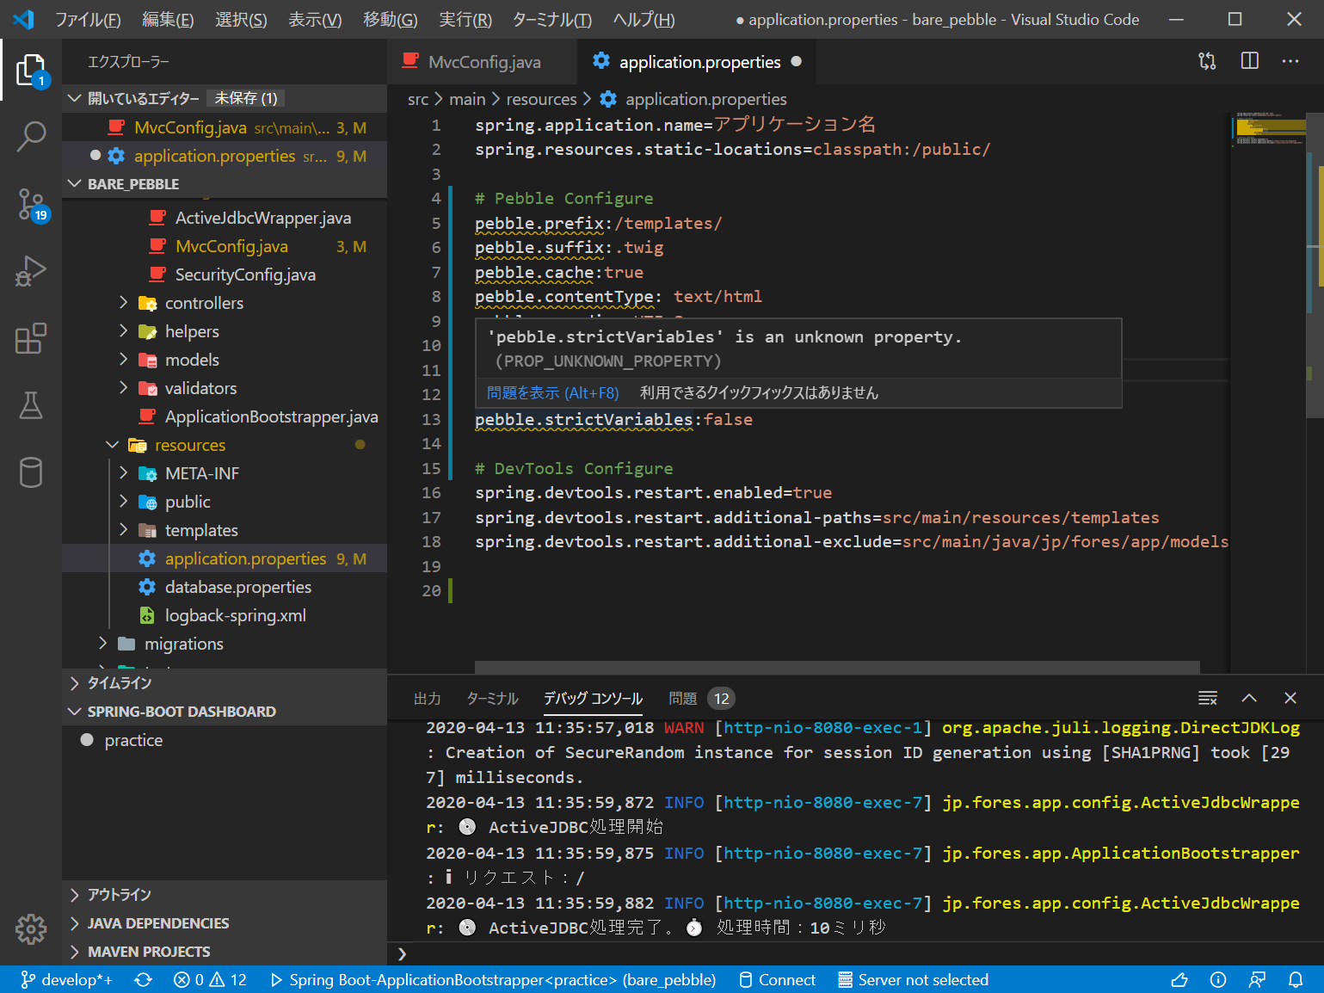Open Source Control view with 19 changes
This screenshot has width=1324, height=993.
[x=31, y=205]
